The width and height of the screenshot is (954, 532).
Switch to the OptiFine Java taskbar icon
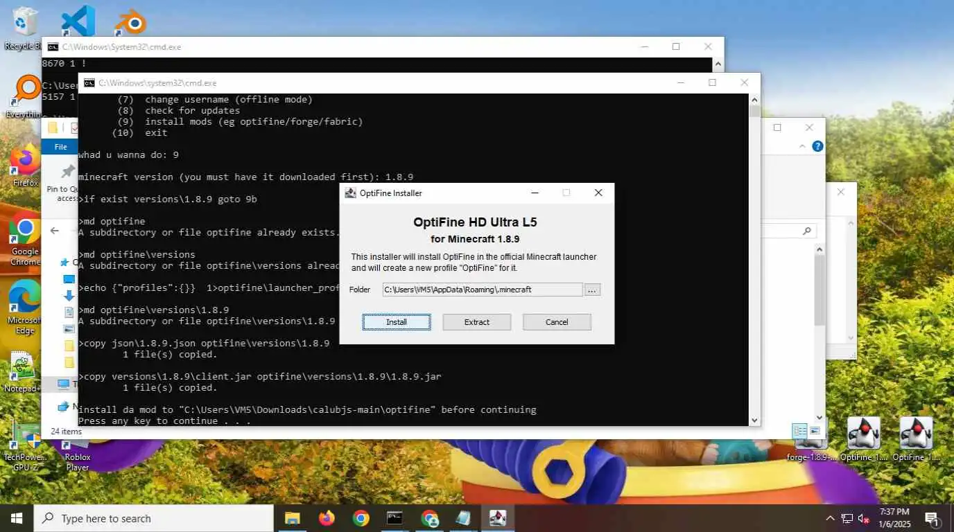[x=497, y=518]
